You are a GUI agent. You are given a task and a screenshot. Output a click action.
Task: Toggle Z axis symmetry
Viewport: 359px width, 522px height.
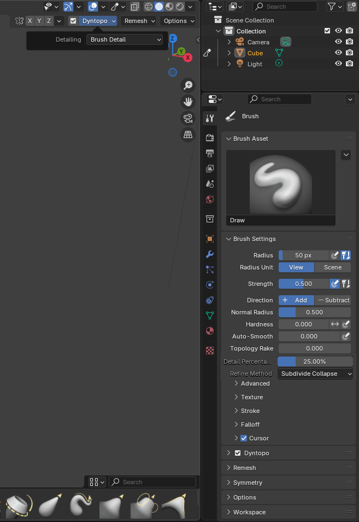(49, 21)
